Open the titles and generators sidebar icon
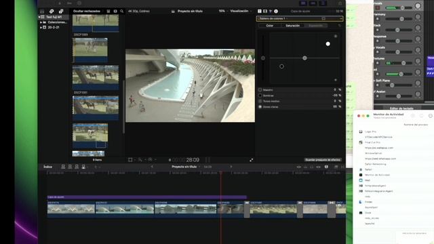Screen dimensions: 434x244 click(x=61, y=12)
